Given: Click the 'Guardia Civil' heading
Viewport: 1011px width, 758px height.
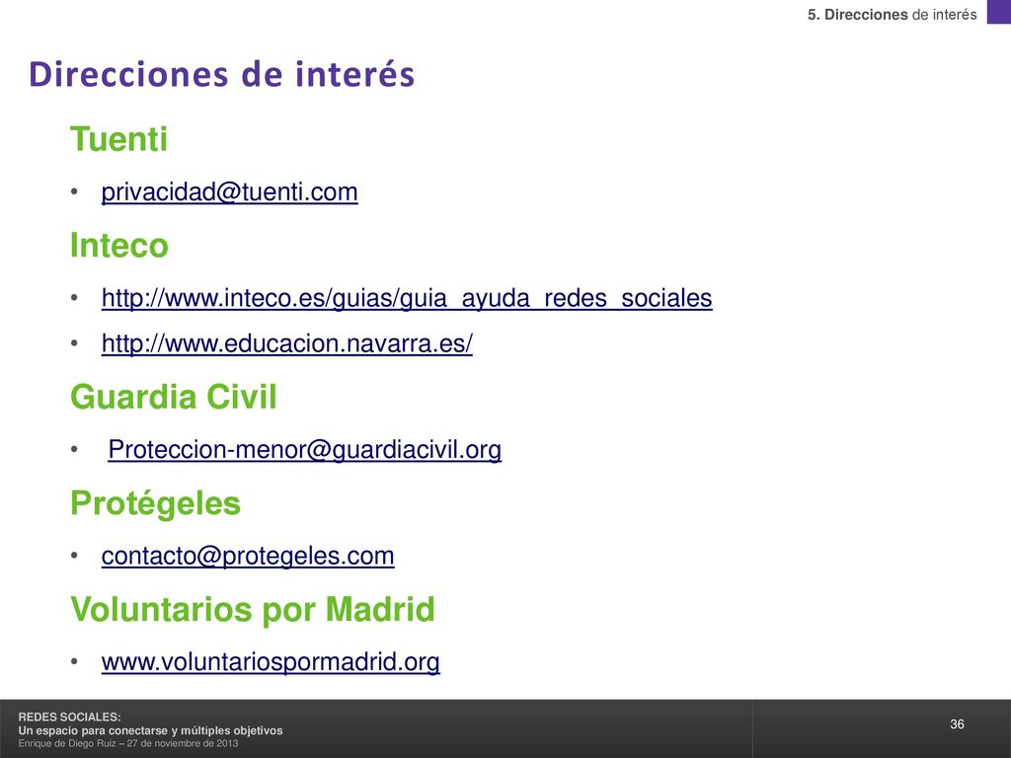Looking at the screenshot, I should pyautogui.click(x=174, y=397).
